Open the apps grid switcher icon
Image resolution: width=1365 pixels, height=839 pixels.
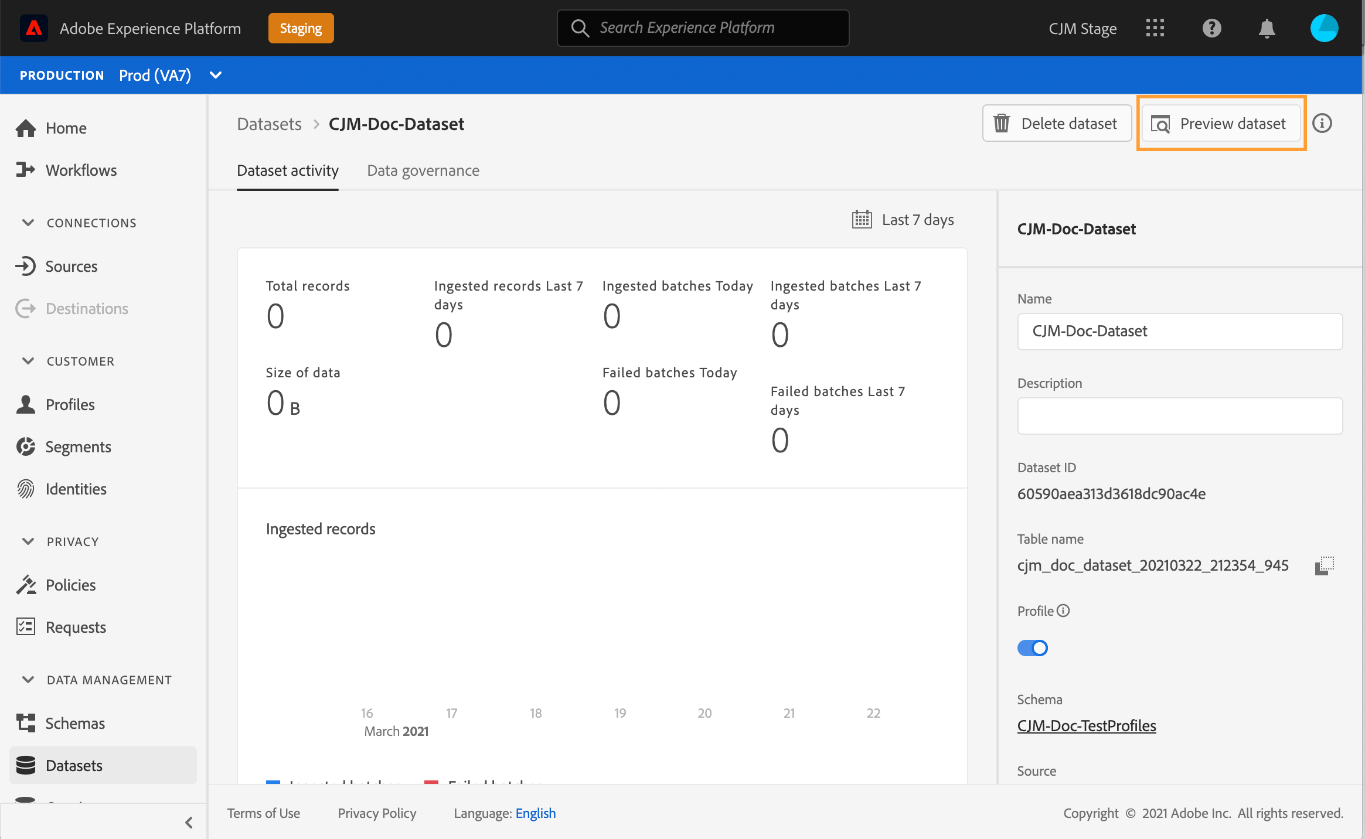click(x=1155, y=28)
